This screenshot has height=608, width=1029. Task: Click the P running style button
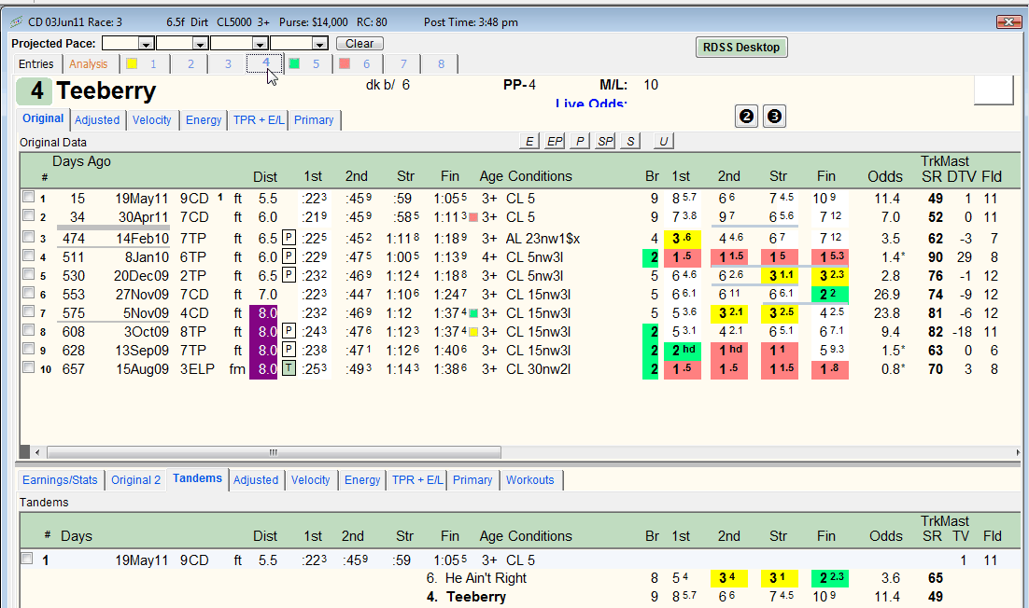[x=580, y=141]
